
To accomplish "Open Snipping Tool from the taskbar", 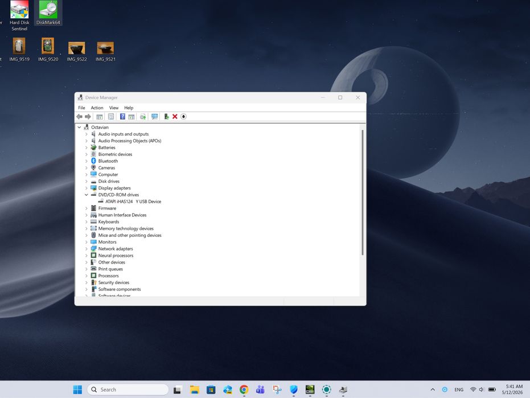I will click(x=277, y=390).
